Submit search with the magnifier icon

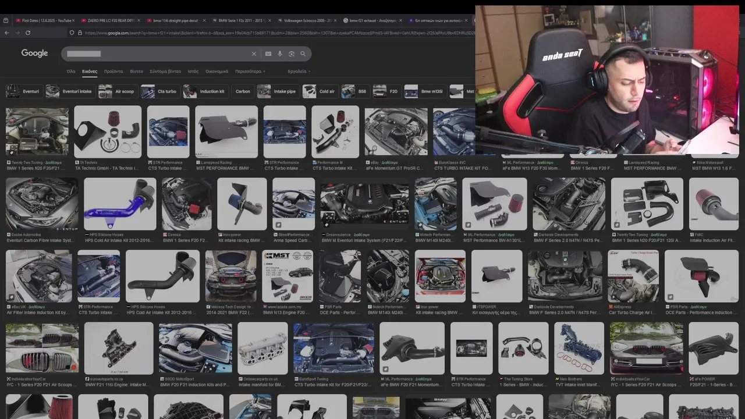coord(303,54)
